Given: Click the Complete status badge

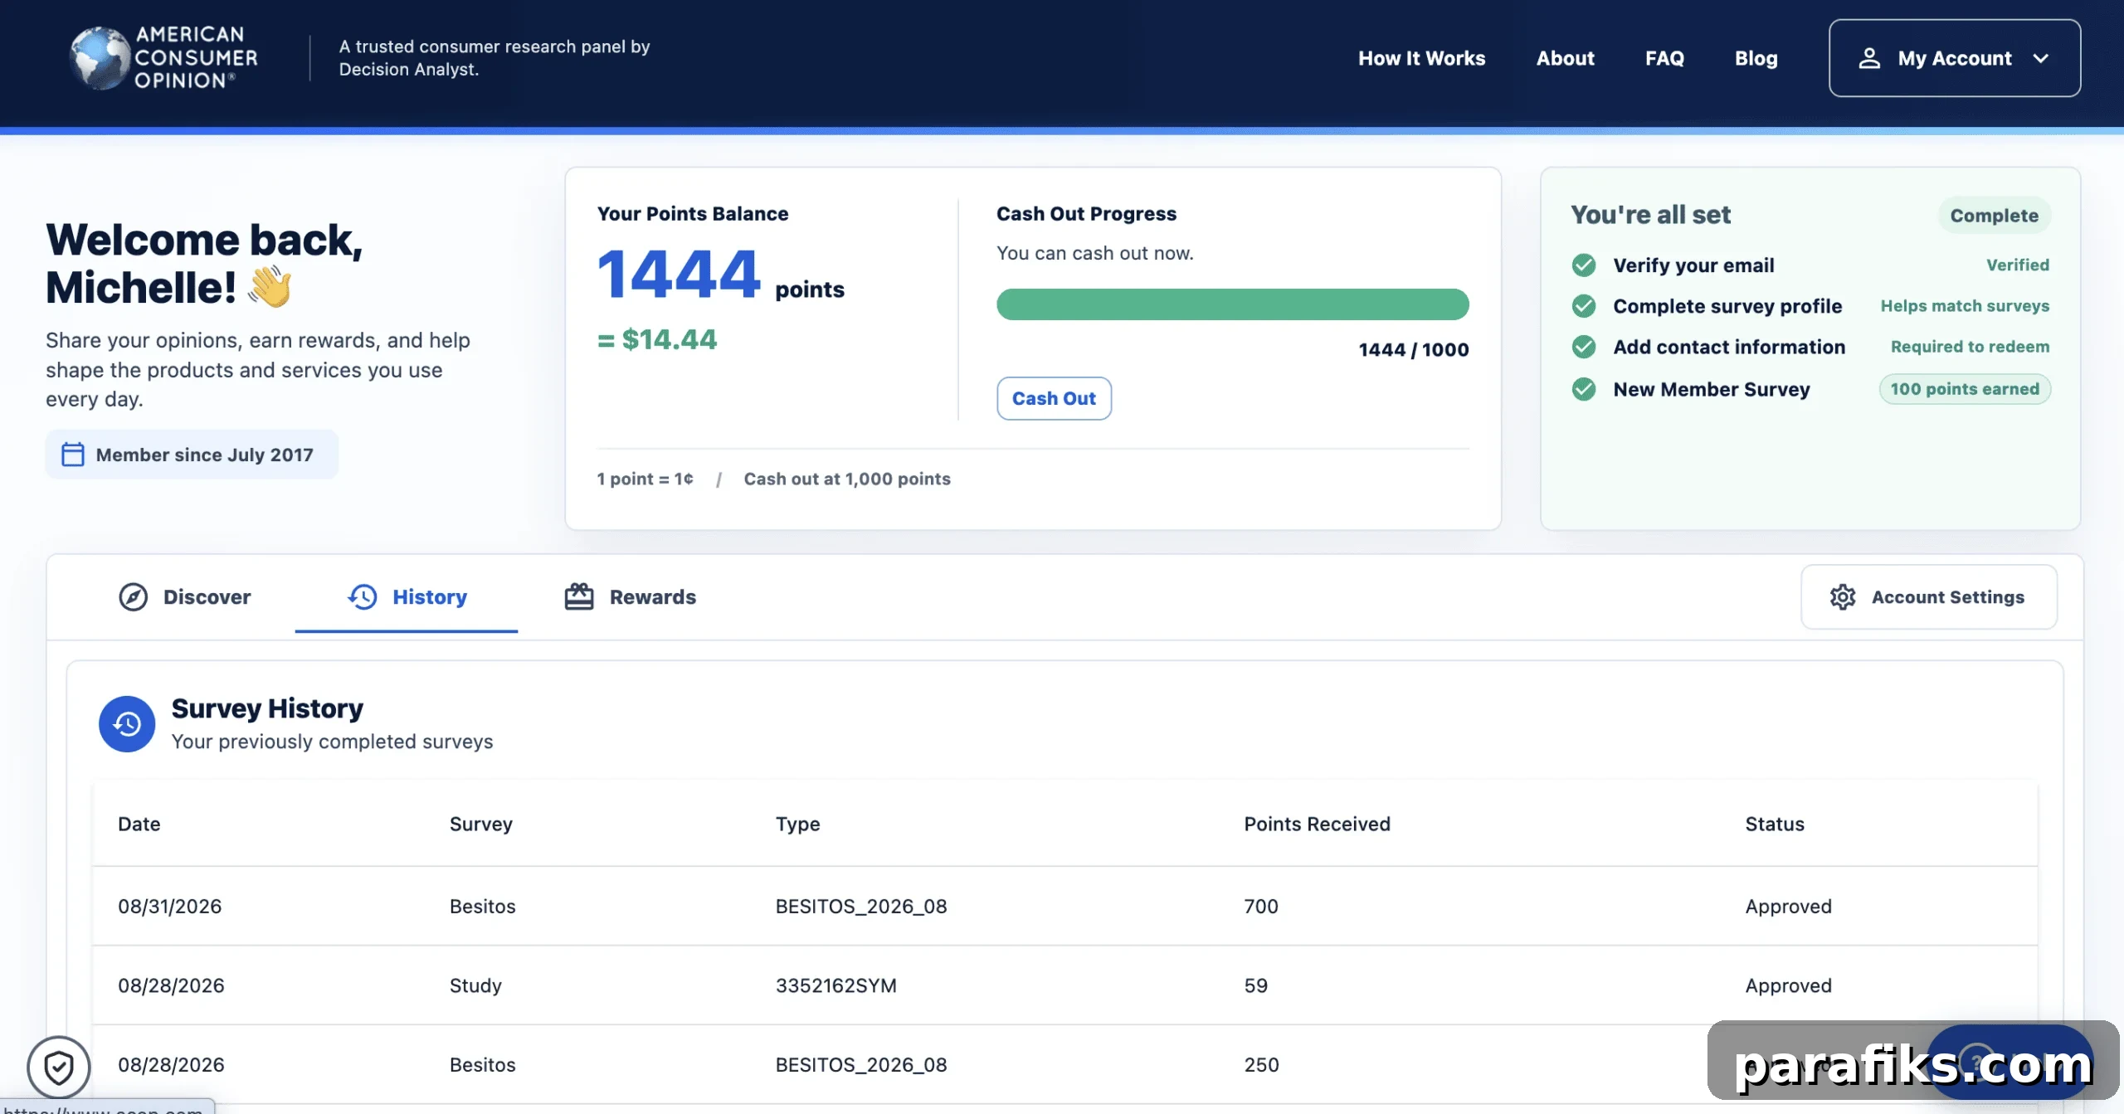Looking at the screenshot, I should 1994,216.
